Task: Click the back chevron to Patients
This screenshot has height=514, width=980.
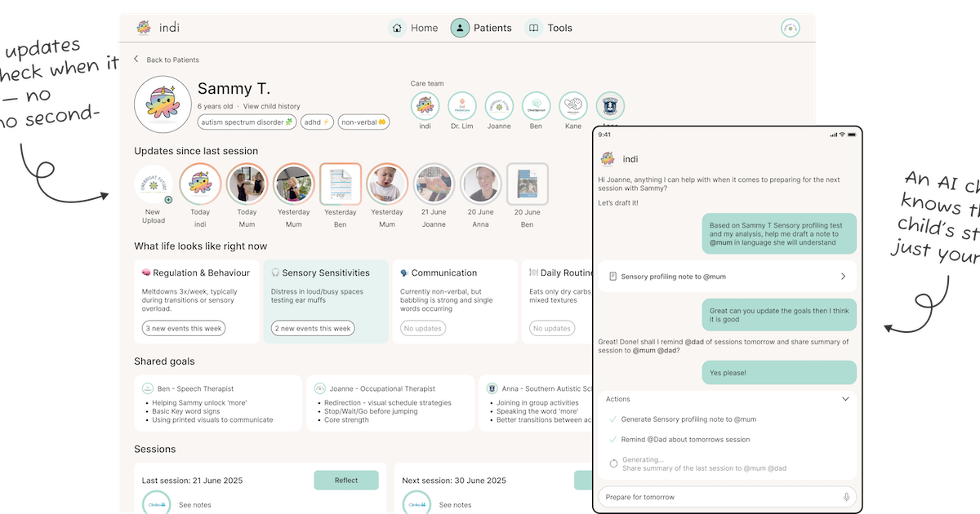Action: (136, 59)
